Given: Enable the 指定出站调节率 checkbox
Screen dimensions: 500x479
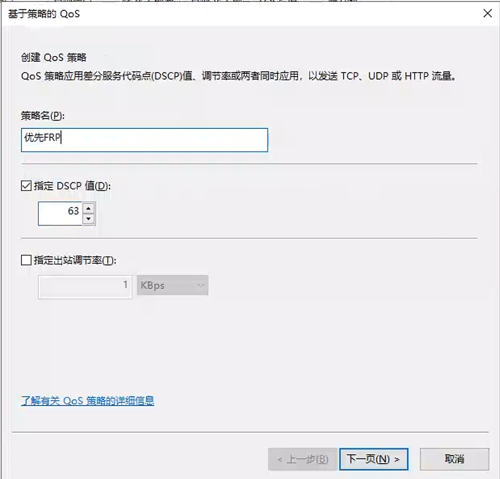Looking at the screenshot, I should (26, 260).
